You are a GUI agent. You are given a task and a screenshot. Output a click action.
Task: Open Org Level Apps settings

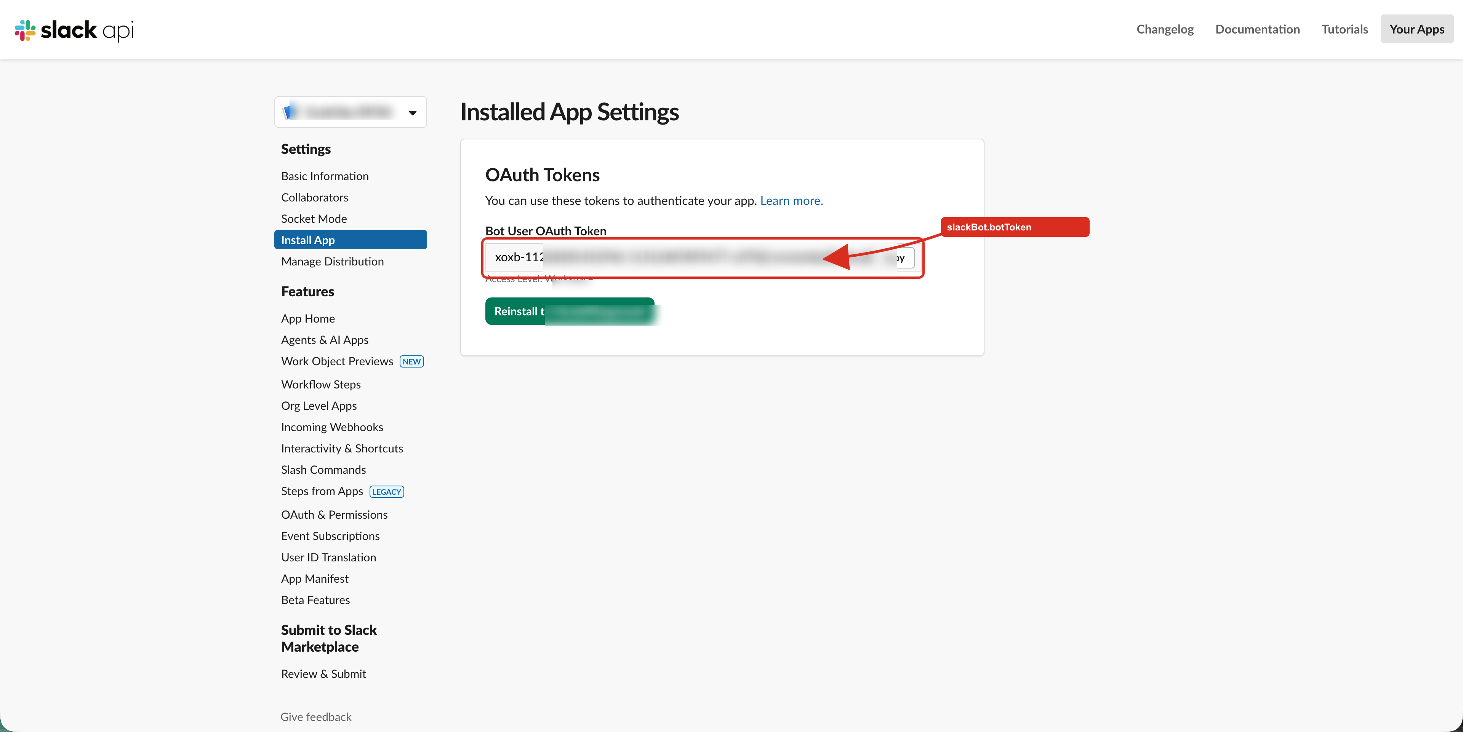pos(319,406)
